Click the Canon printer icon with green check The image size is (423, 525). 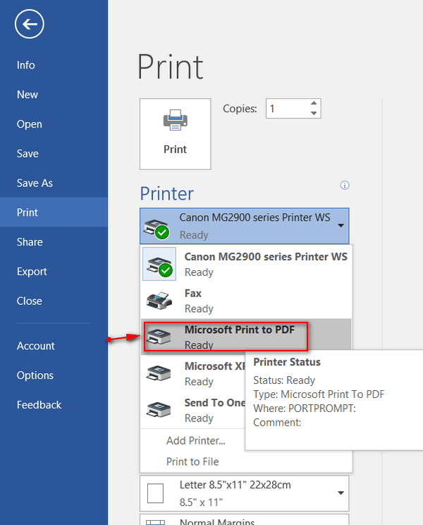pyautogui.click(x=159, y=264)
